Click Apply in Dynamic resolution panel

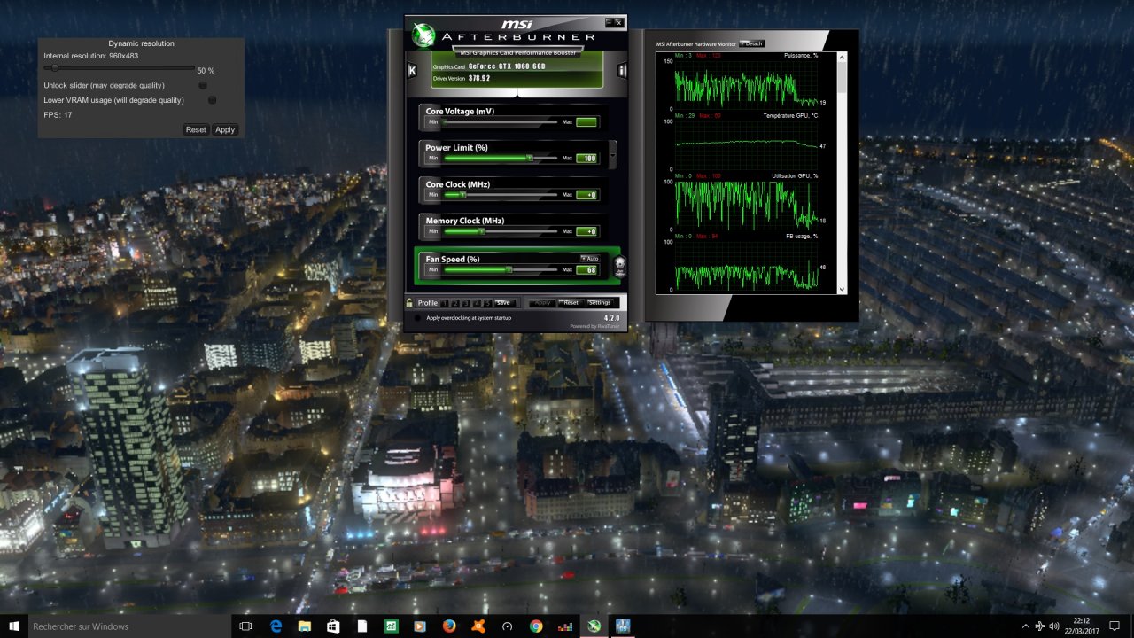225,129
